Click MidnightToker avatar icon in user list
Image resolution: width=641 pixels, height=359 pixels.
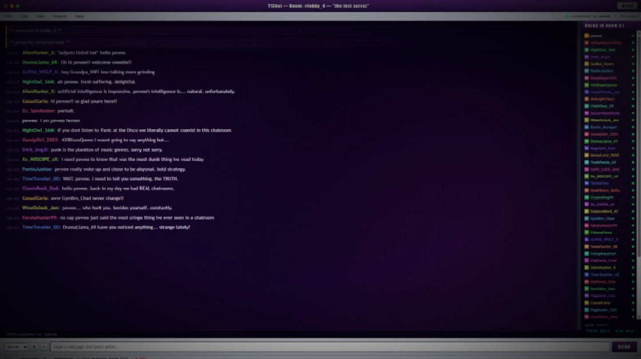coord(587,99)
